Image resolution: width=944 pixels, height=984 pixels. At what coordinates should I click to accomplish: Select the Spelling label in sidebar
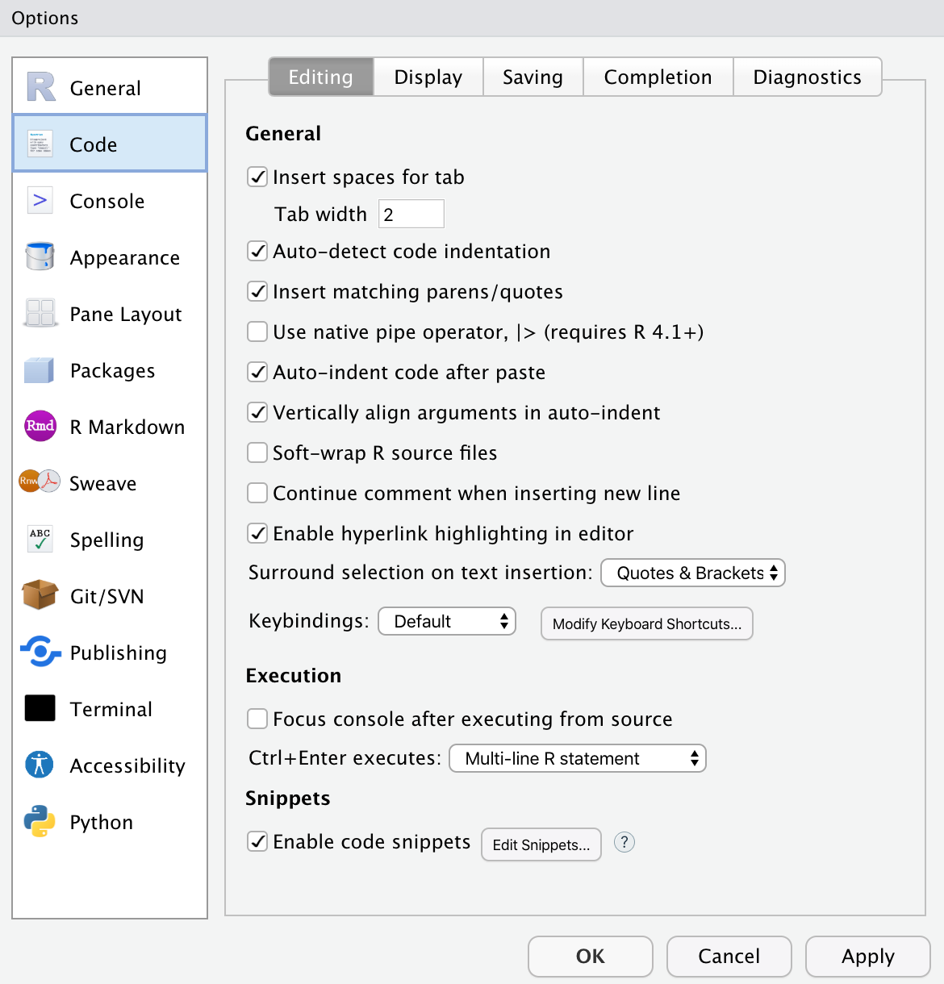tap(107, 540)
